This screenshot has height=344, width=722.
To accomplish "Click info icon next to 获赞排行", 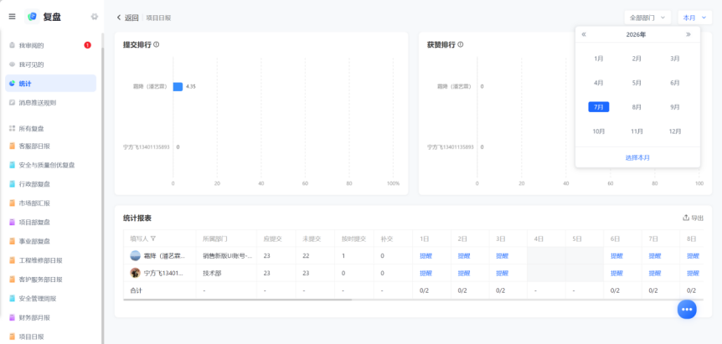I will coord(461,44).
